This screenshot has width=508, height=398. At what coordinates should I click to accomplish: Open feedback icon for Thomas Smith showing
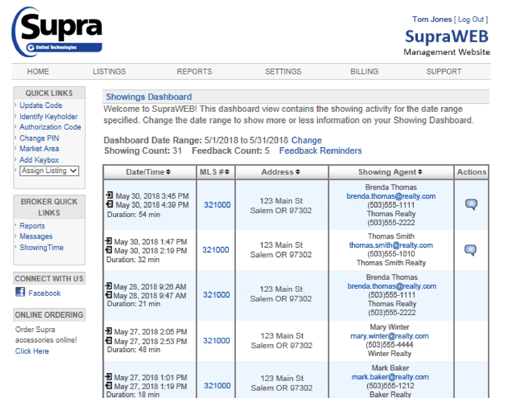(470, 250)
